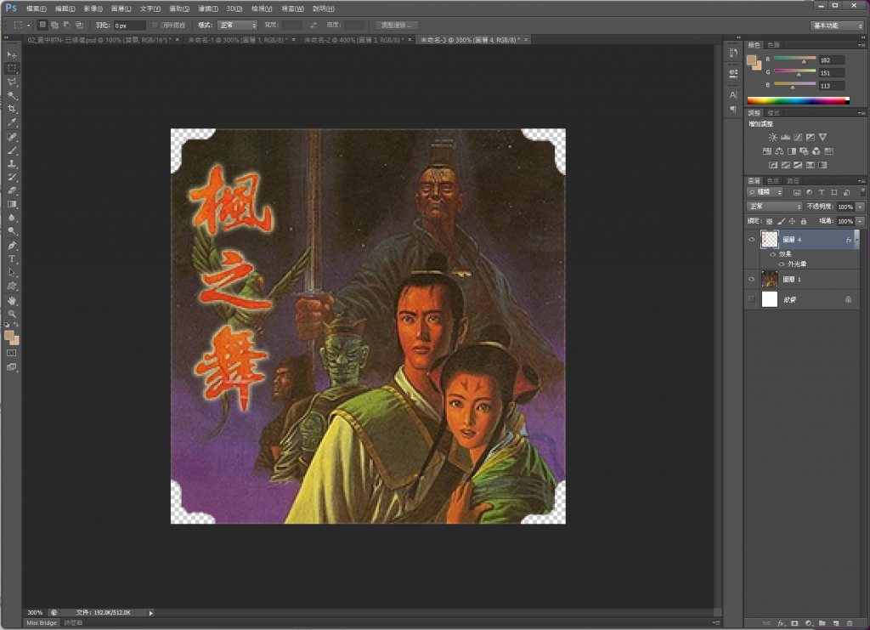
Task: Open the 影像(I) menu
Action: (x=93, y=9)
